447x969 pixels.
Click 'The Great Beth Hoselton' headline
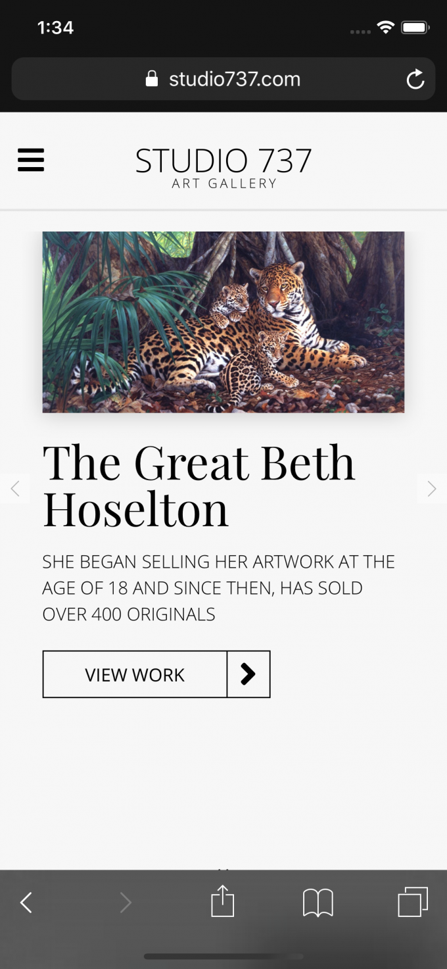199,485
